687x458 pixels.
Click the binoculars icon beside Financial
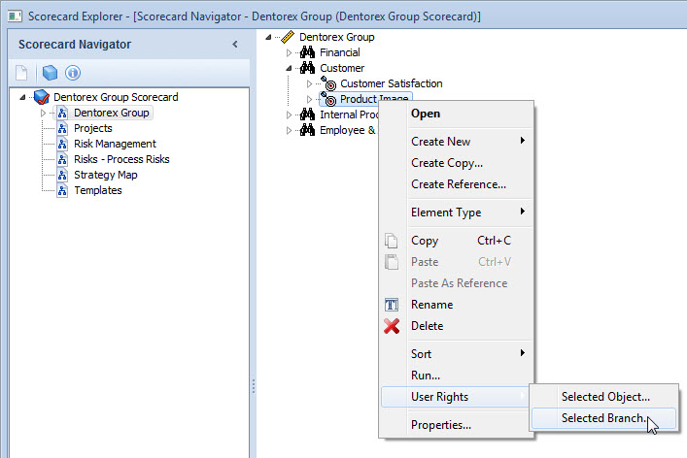pyautogui.click(x=308, y=52)
